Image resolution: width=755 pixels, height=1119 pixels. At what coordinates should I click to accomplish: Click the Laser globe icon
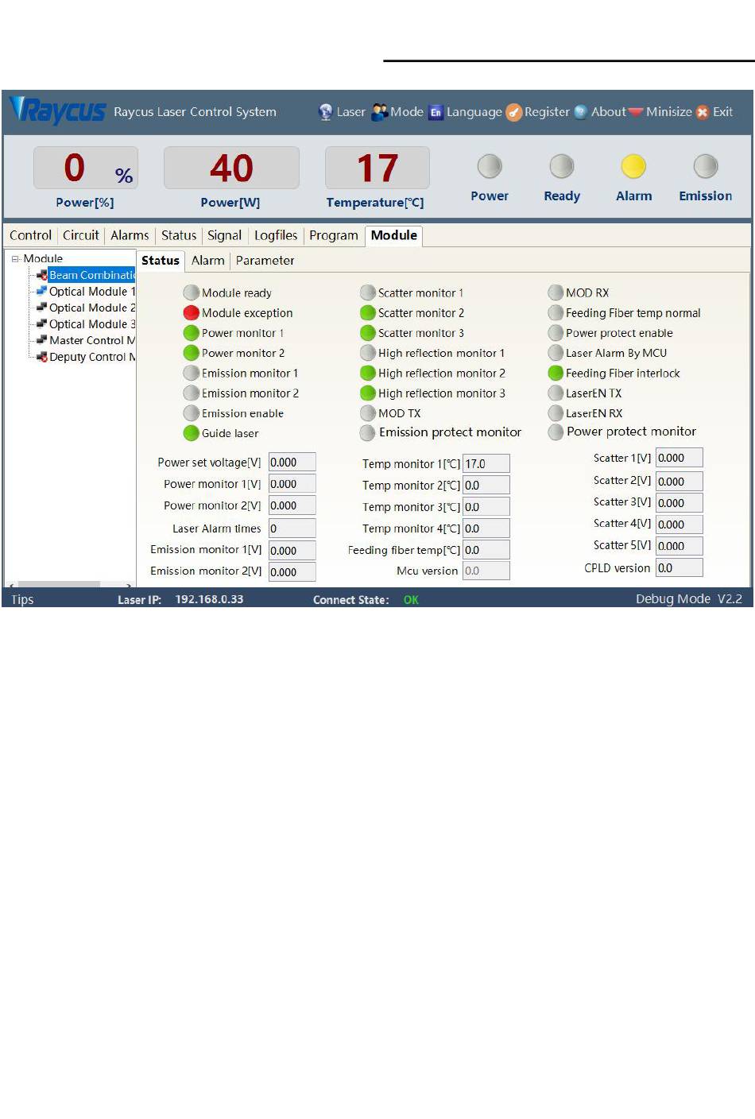click(325, 112)
